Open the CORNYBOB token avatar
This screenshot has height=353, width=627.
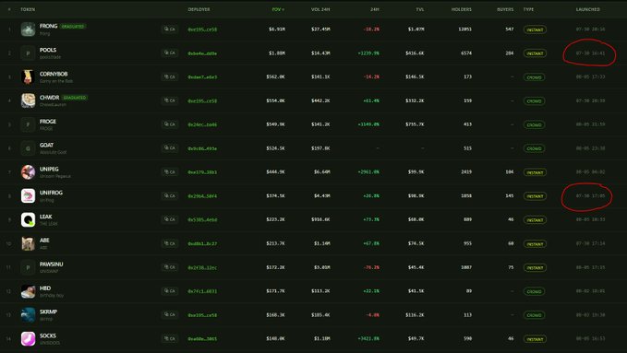click(28, 77)
